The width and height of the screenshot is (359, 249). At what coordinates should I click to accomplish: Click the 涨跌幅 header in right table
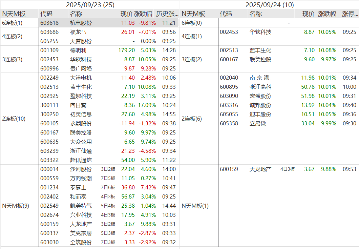click(327, 14)
